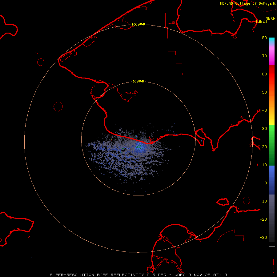Click the Super-Resolution Base Reflectivity caption
This screenshot has width=277, height=277.
(138, 275)
